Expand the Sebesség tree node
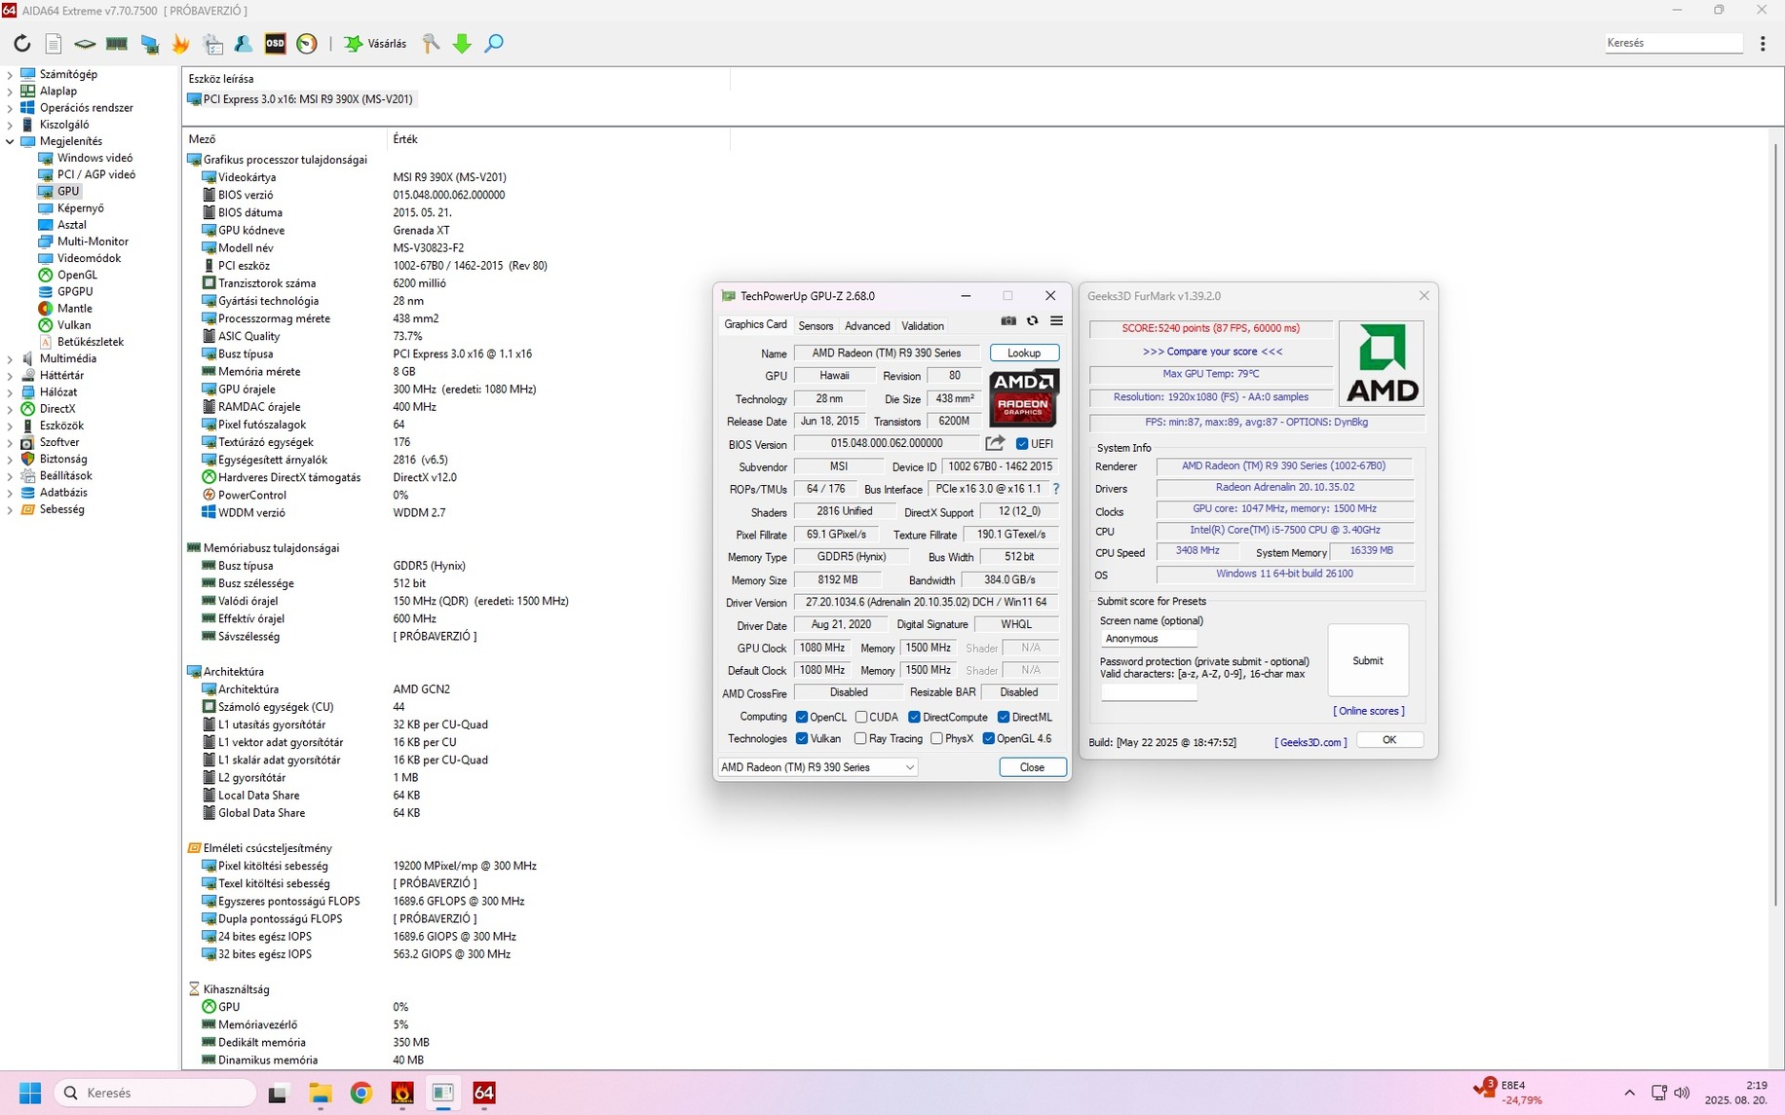This screenshot has height=1115, width=1785. (11, 509)
